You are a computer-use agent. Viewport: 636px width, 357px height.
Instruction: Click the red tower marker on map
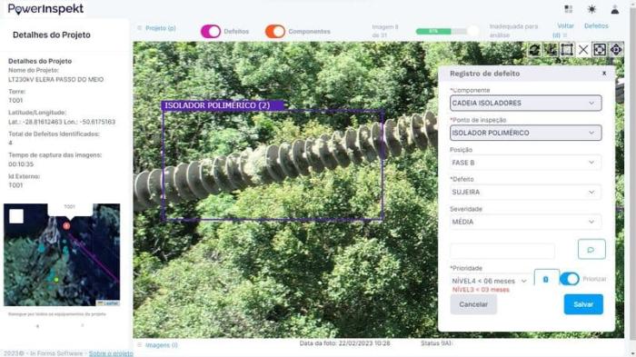click(66, 225)
